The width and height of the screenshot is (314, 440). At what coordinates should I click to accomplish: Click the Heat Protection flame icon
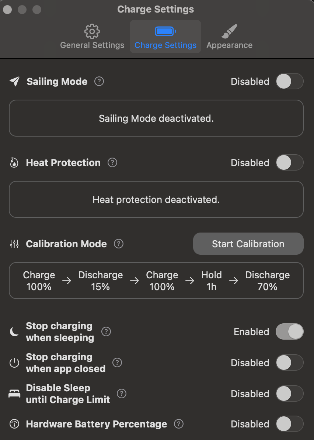(x=14, y=163)
